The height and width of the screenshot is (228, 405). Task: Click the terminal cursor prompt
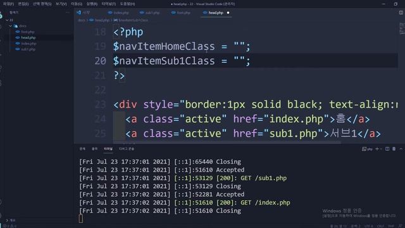(81, 218)
